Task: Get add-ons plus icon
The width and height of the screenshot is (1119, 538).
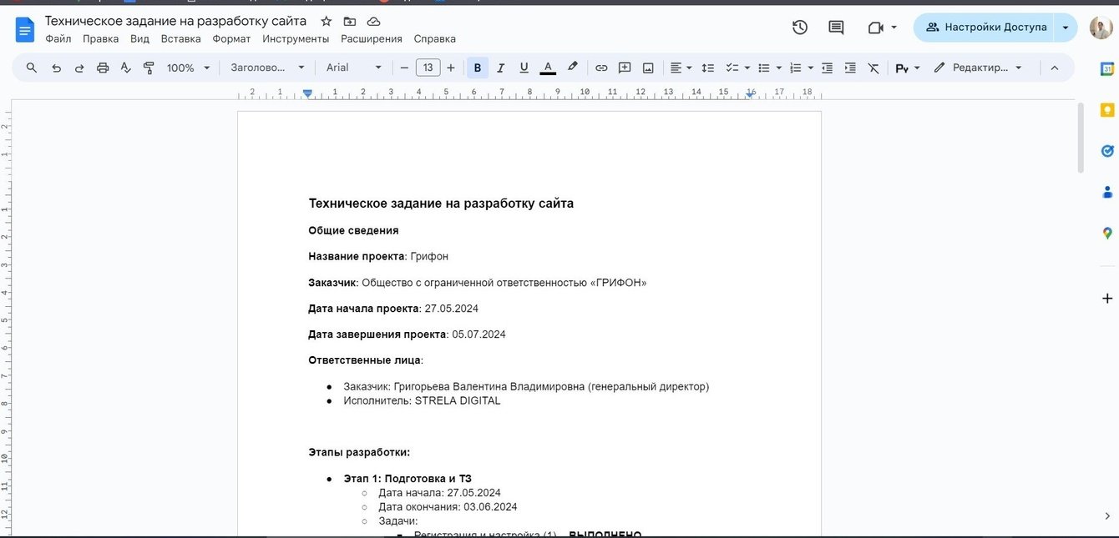Action: [1107, 298]
